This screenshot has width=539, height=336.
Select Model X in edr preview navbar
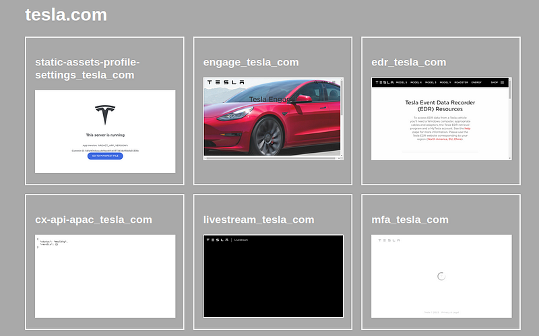point(416,82)
